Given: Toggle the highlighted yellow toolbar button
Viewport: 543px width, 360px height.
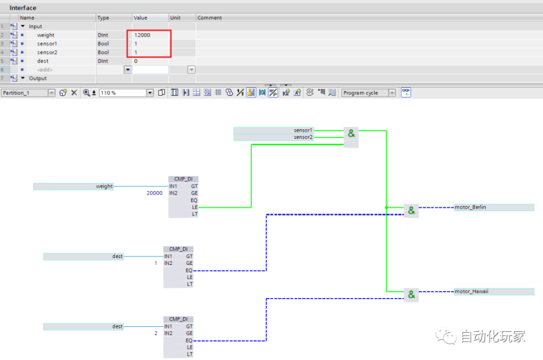Looking at the screenshot, I should tap(251, 92).
